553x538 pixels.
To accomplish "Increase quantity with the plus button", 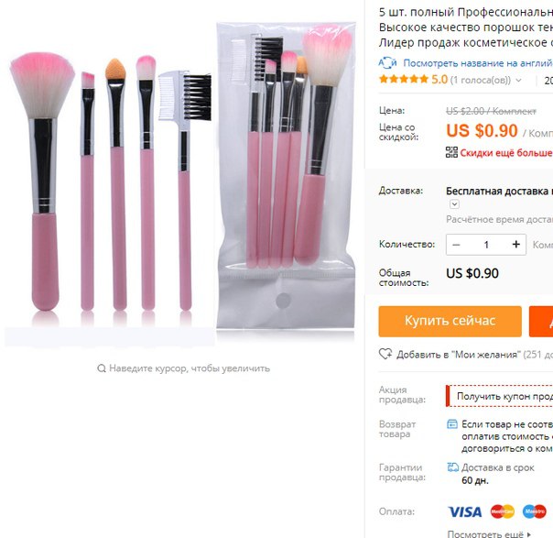I will (x=516, y=245).
